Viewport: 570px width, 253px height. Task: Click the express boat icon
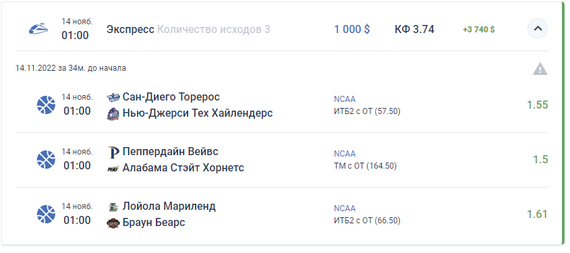click(x=38, y=29)
